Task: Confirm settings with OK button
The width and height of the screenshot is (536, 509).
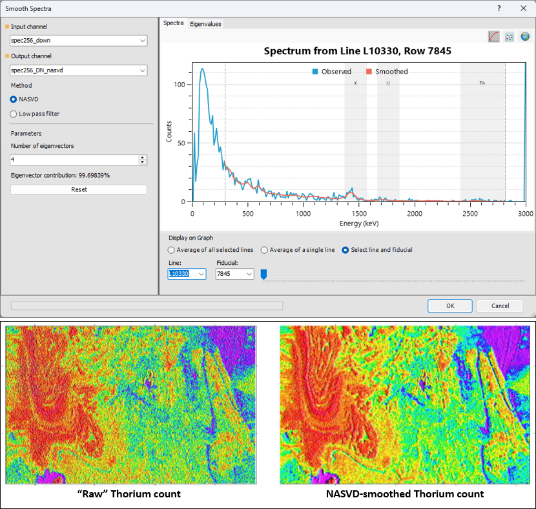Action: (449, 306)
